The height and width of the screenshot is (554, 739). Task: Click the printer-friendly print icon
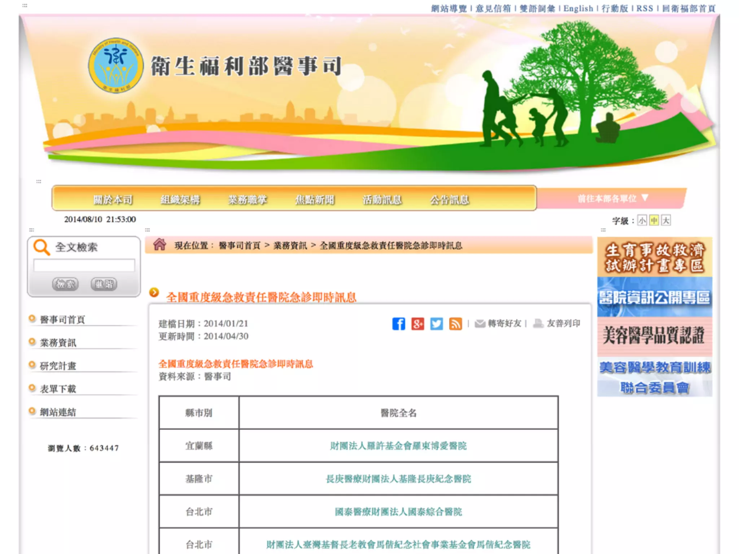(x=538, y=324)
